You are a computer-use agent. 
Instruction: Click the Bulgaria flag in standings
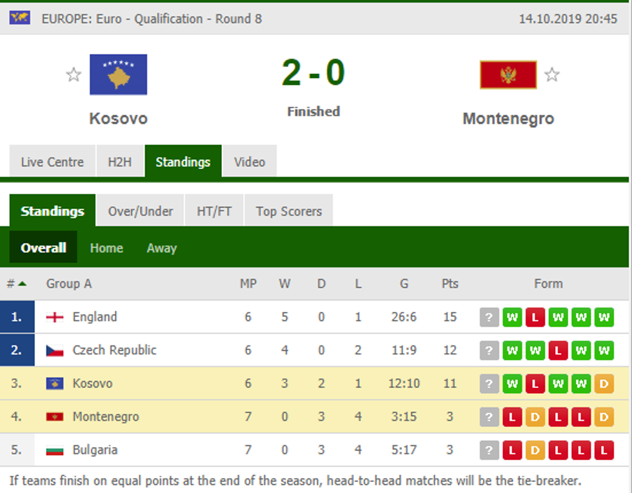(55, 450)
